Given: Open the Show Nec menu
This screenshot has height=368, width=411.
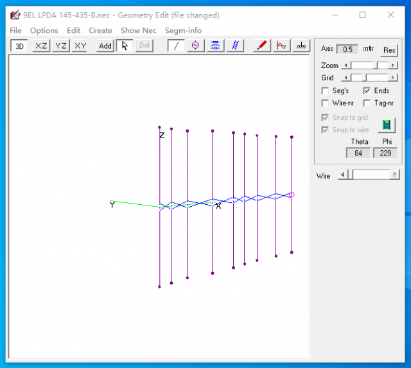Looking at the screenshot, I should (x=139, y=31).
